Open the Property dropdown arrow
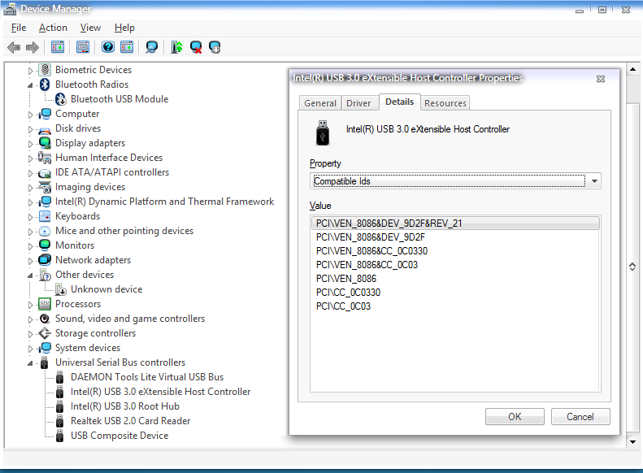The height and width of the screenshot is (473, 643). click(594, 181)
